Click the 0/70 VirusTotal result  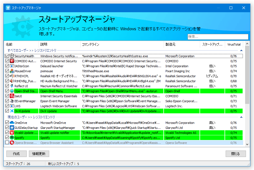point(234,76)
